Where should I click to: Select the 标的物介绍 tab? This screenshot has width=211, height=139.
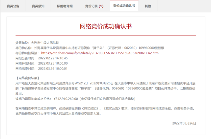[x=65, y=6]
